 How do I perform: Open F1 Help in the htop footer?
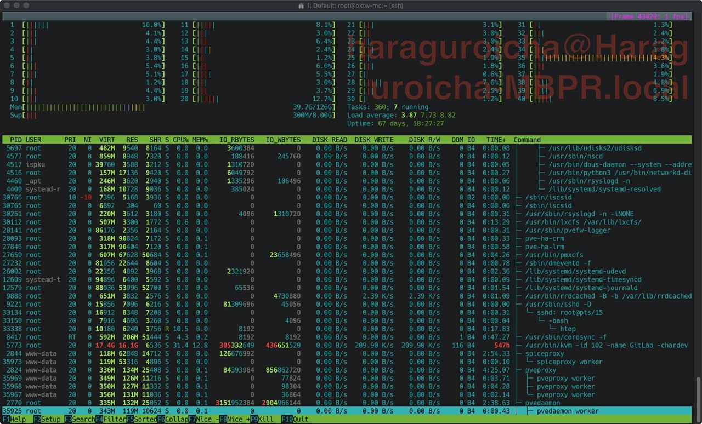(14, 420)
